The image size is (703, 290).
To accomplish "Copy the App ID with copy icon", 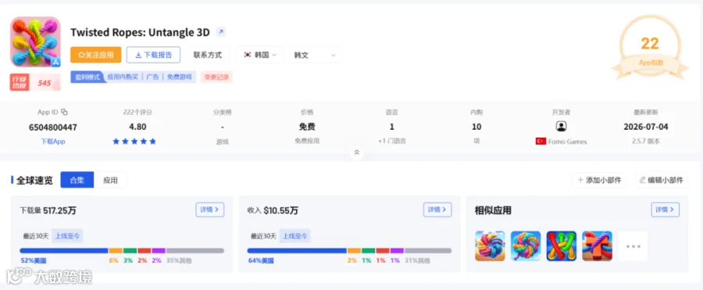I will (x=64, y=113).
